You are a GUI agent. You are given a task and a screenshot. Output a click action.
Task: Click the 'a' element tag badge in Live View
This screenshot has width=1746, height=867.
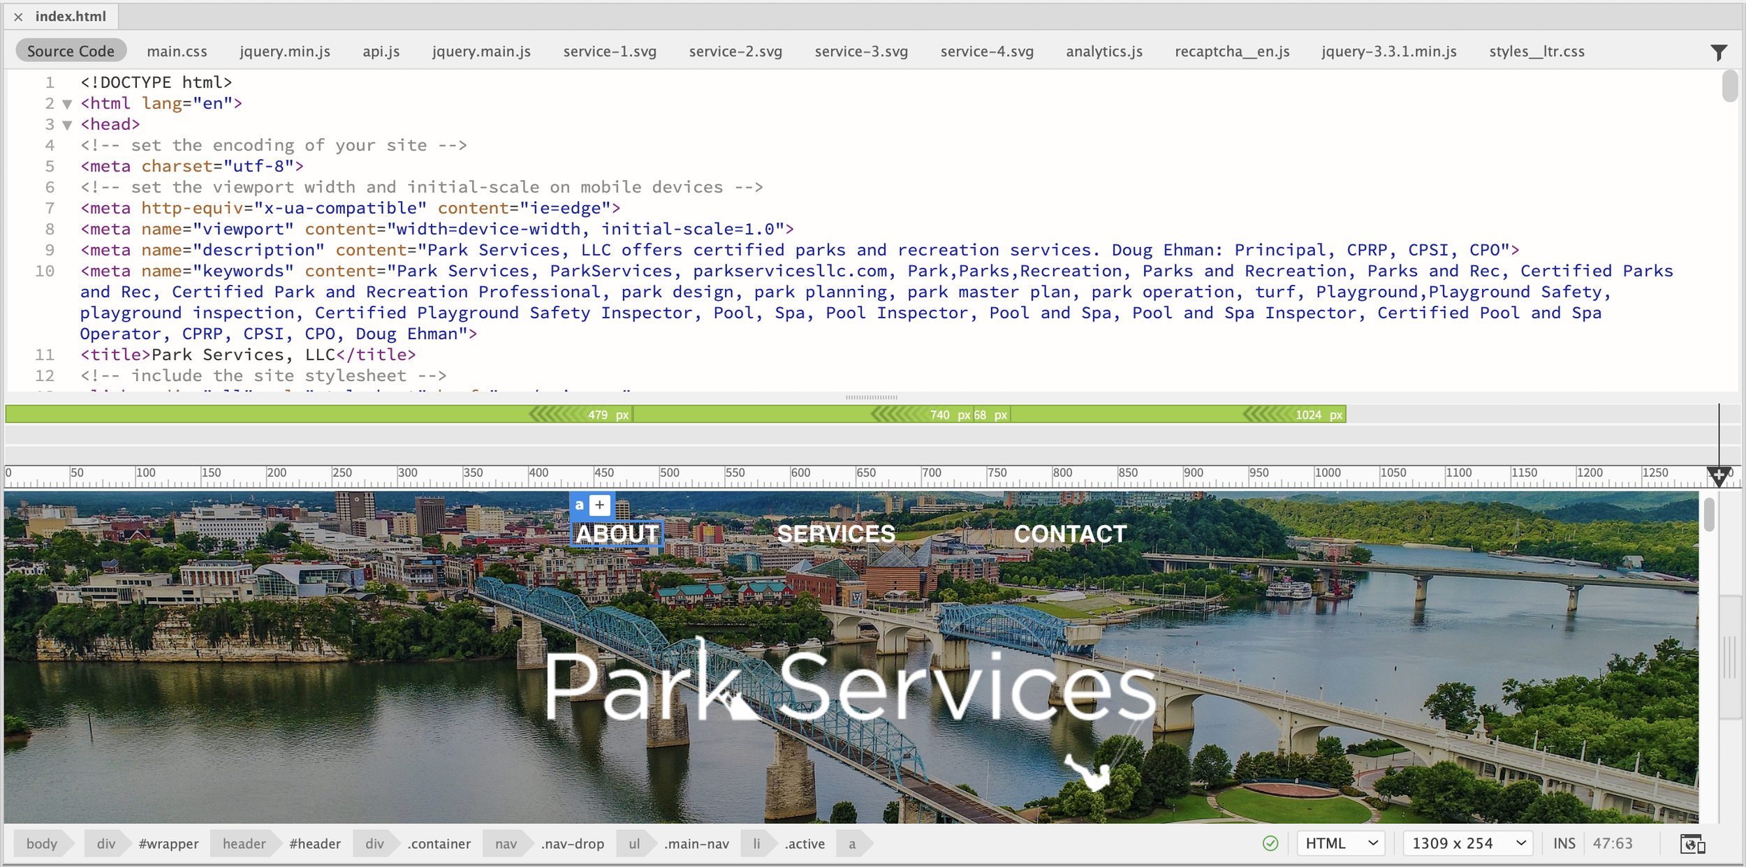pos(580,505)
